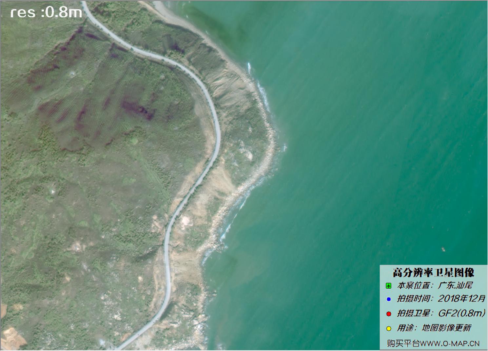Screen dimensions: 488x351
Task: Click the small orange boat in the sea
Action: (x=443, y=250)
